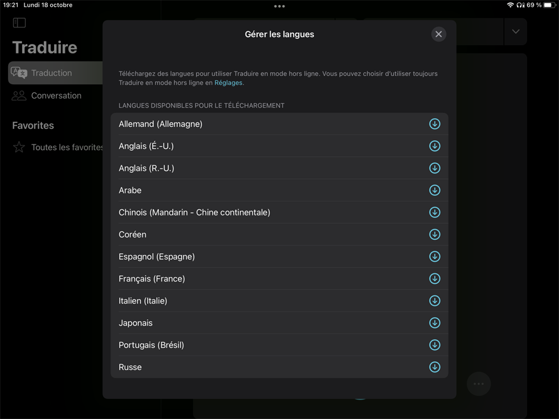Toggle the sidebar panel icon
The width and height of the screenshot is (559, 419).
[19, 23]
